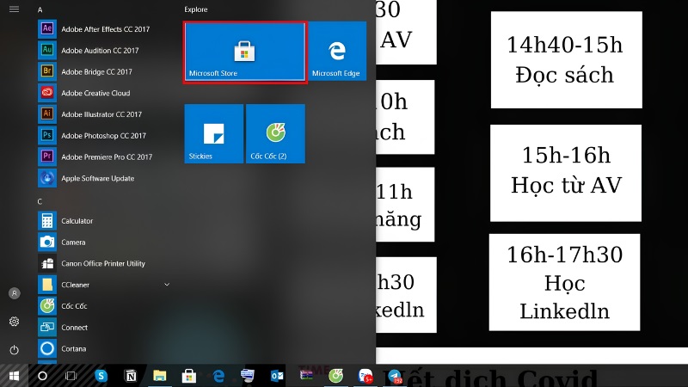Launch Adobe Photoshop CC 2017

(103, 136)
